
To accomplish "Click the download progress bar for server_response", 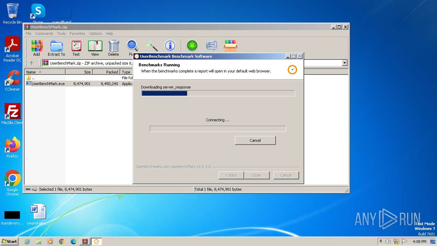I will click(218, 93).
